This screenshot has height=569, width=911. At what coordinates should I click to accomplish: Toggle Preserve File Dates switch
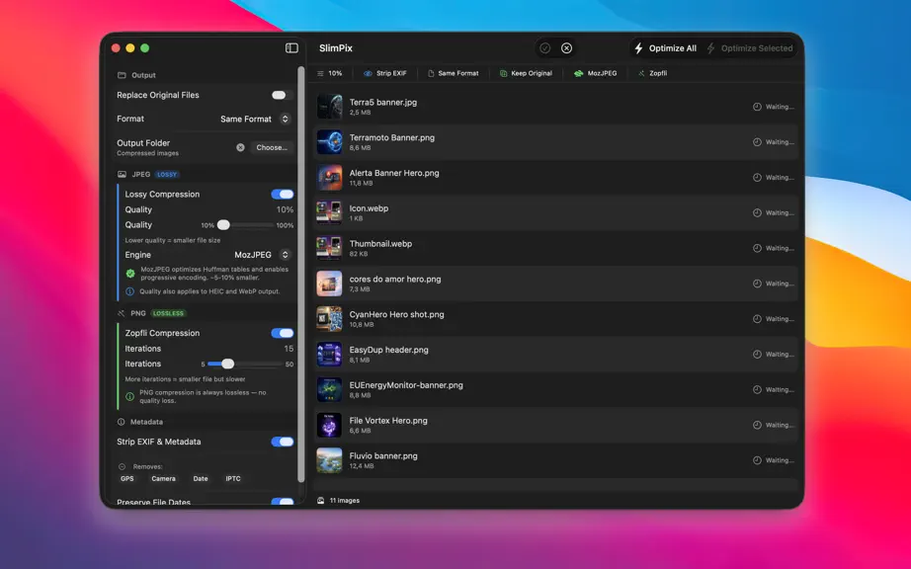click(x=283, y=501)
